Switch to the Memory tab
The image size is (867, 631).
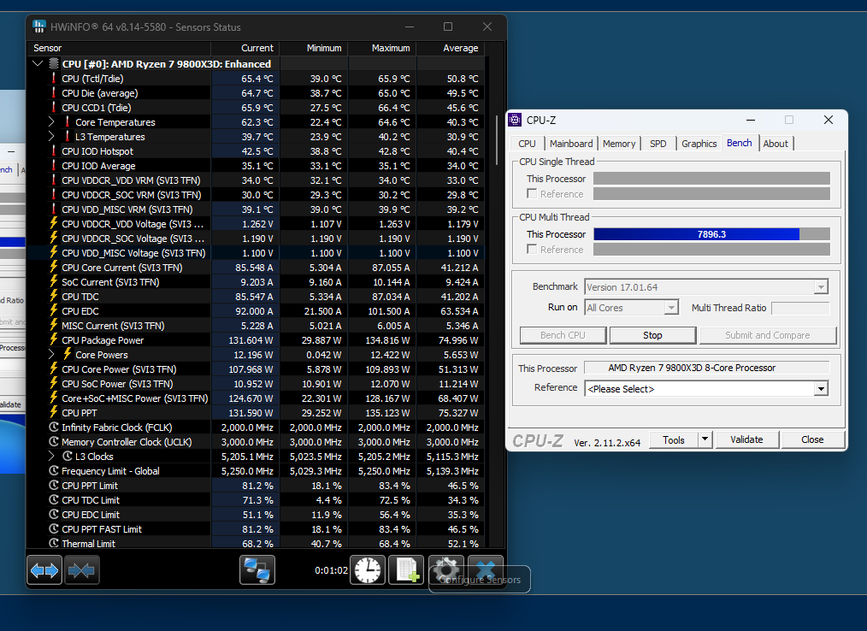pos(619,144)
